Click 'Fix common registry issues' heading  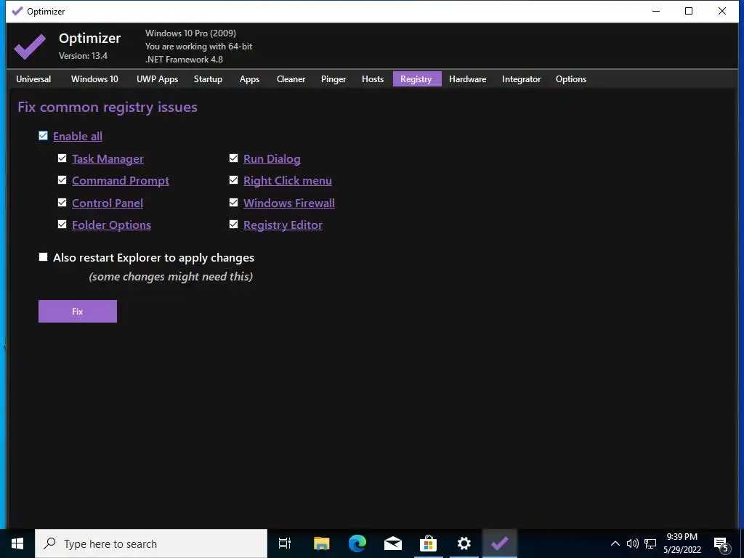108,108
